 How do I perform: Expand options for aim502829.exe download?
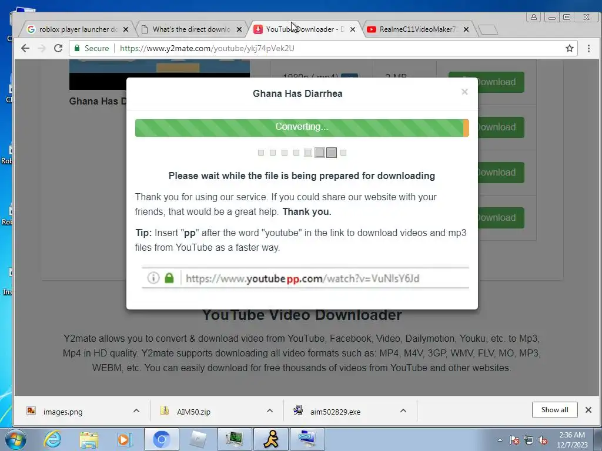pyautogui.click(x=403, y=410)
